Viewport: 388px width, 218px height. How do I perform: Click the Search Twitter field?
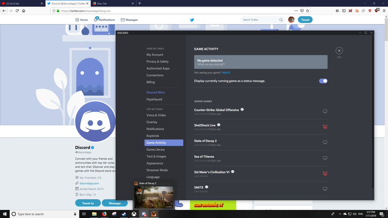point(263,20)
